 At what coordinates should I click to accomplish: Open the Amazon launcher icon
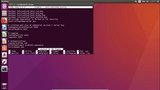point(4,55)
